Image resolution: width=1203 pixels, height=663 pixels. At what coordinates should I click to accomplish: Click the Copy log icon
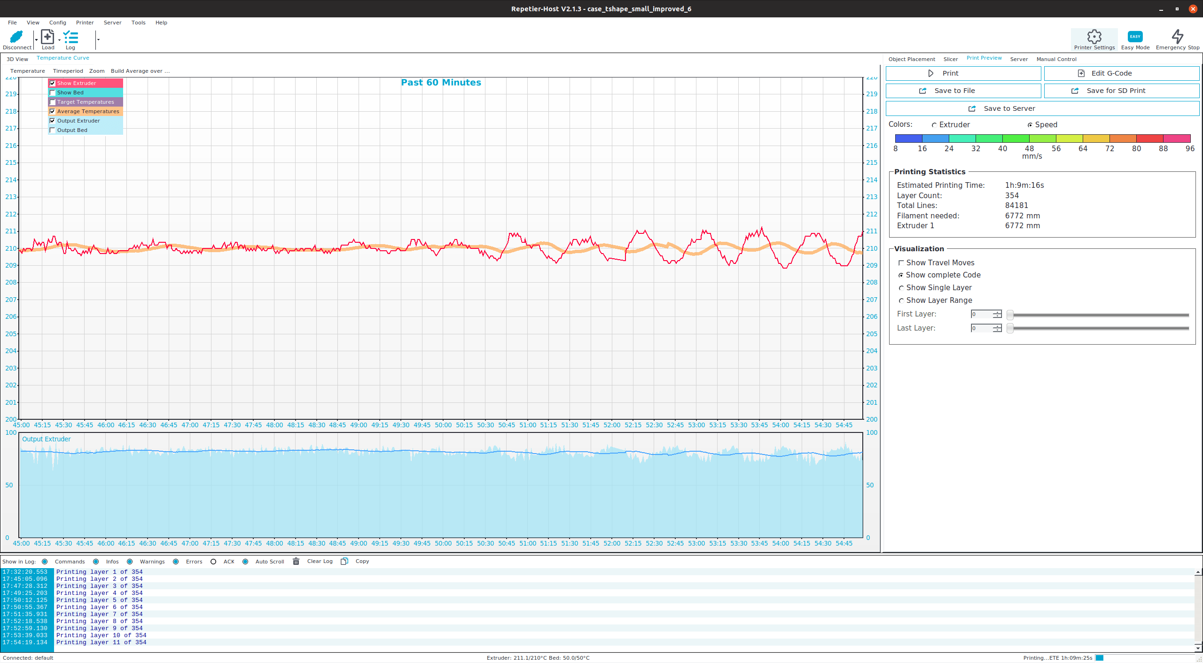pyautogui.click(x=344, y=561)
